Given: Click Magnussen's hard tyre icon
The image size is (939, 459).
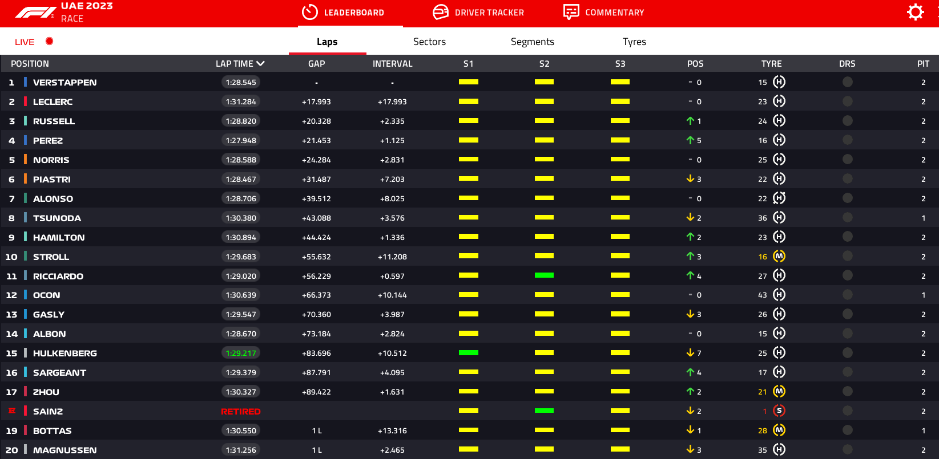Looking at the screenshot, I should pyautogui.click(x=779, y=449).
